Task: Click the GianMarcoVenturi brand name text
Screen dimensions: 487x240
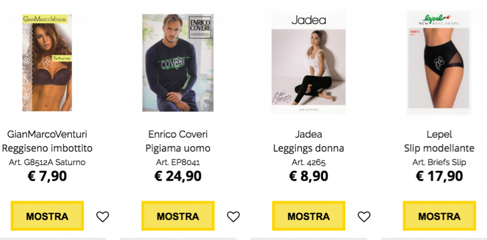Action: (x=47, y=134)
